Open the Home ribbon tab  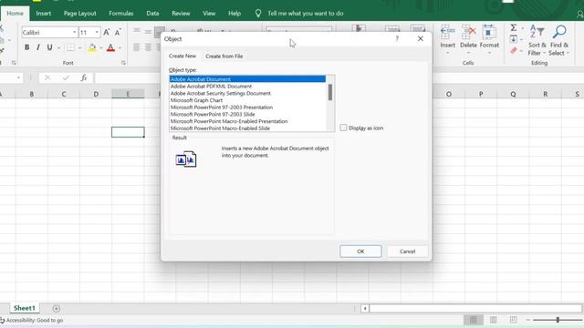tap(15, 14)
